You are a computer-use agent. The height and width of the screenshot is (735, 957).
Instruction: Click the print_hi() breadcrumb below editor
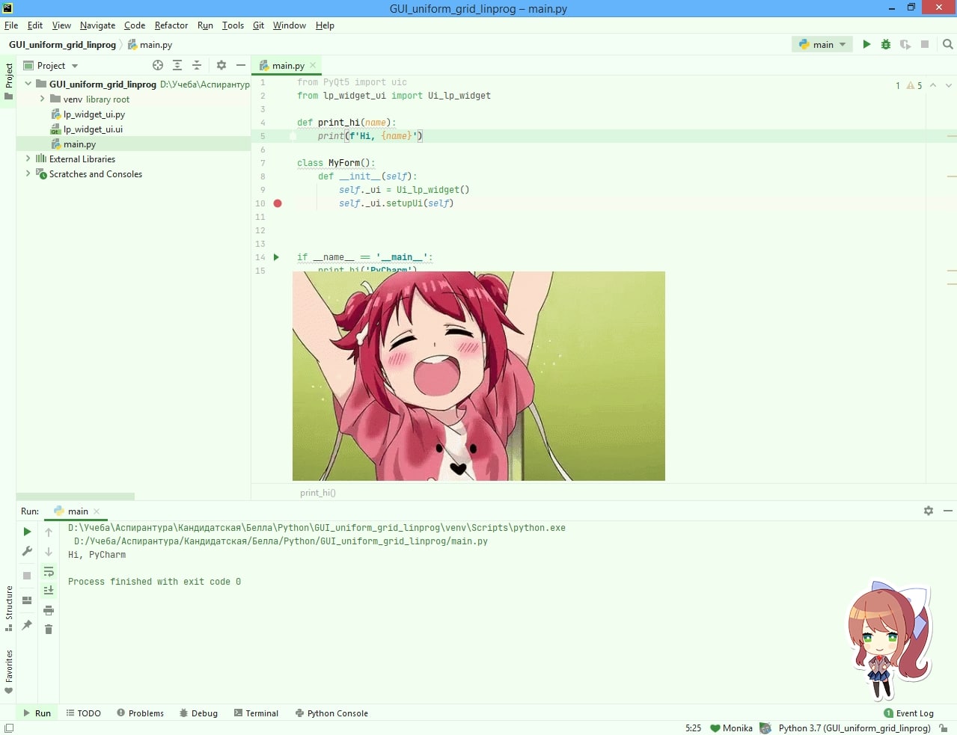(318, 493)
